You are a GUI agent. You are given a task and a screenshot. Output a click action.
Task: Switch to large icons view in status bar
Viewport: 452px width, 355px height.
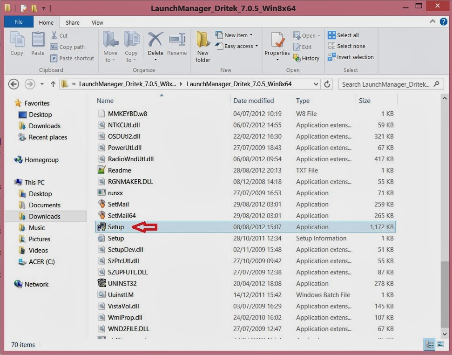(441, 344)
